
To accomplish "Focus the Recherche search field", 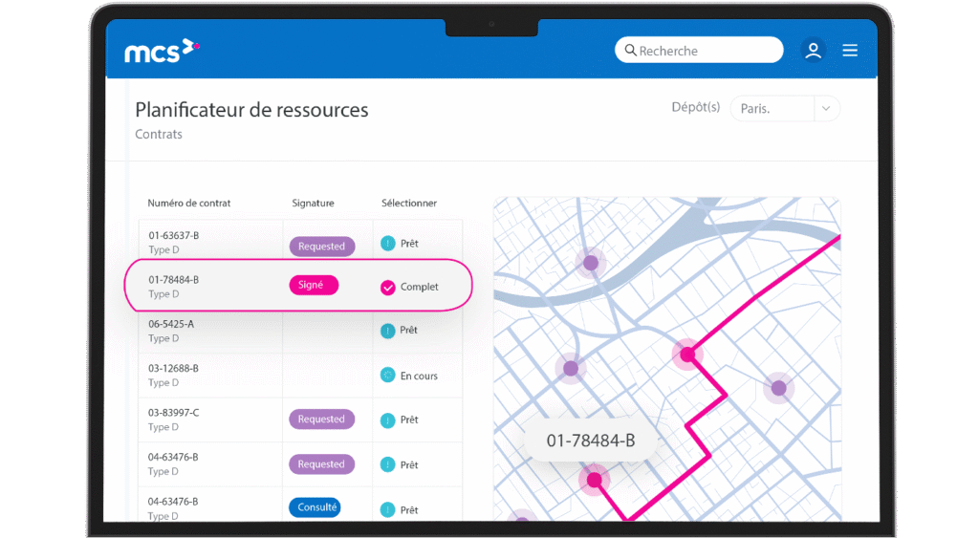I will 699,50.
